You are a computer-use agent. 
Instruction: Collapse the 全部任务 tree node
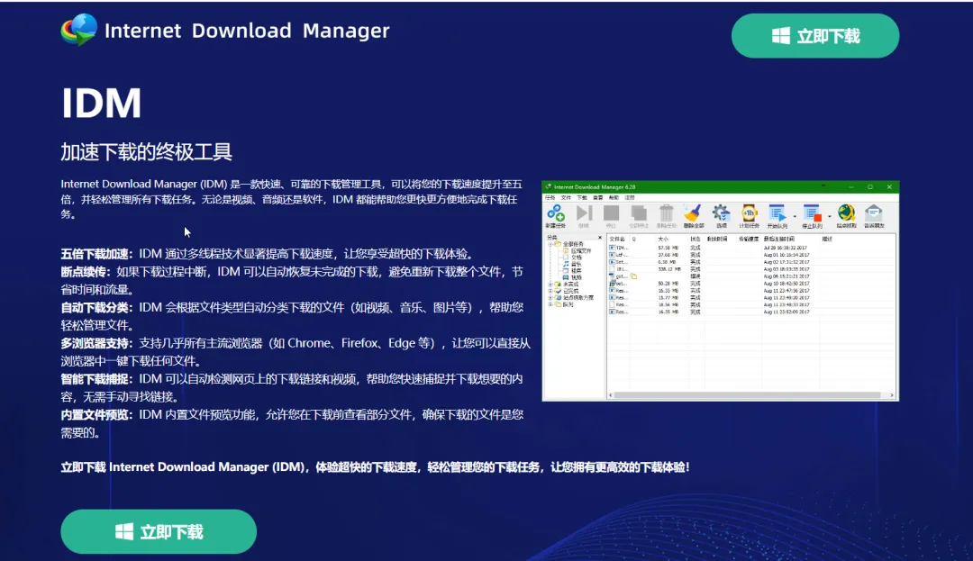click(x=550, y=244)
